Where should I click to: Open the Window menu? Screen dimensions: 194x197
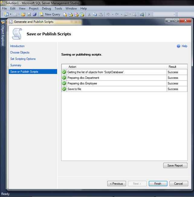click(71, 8)
